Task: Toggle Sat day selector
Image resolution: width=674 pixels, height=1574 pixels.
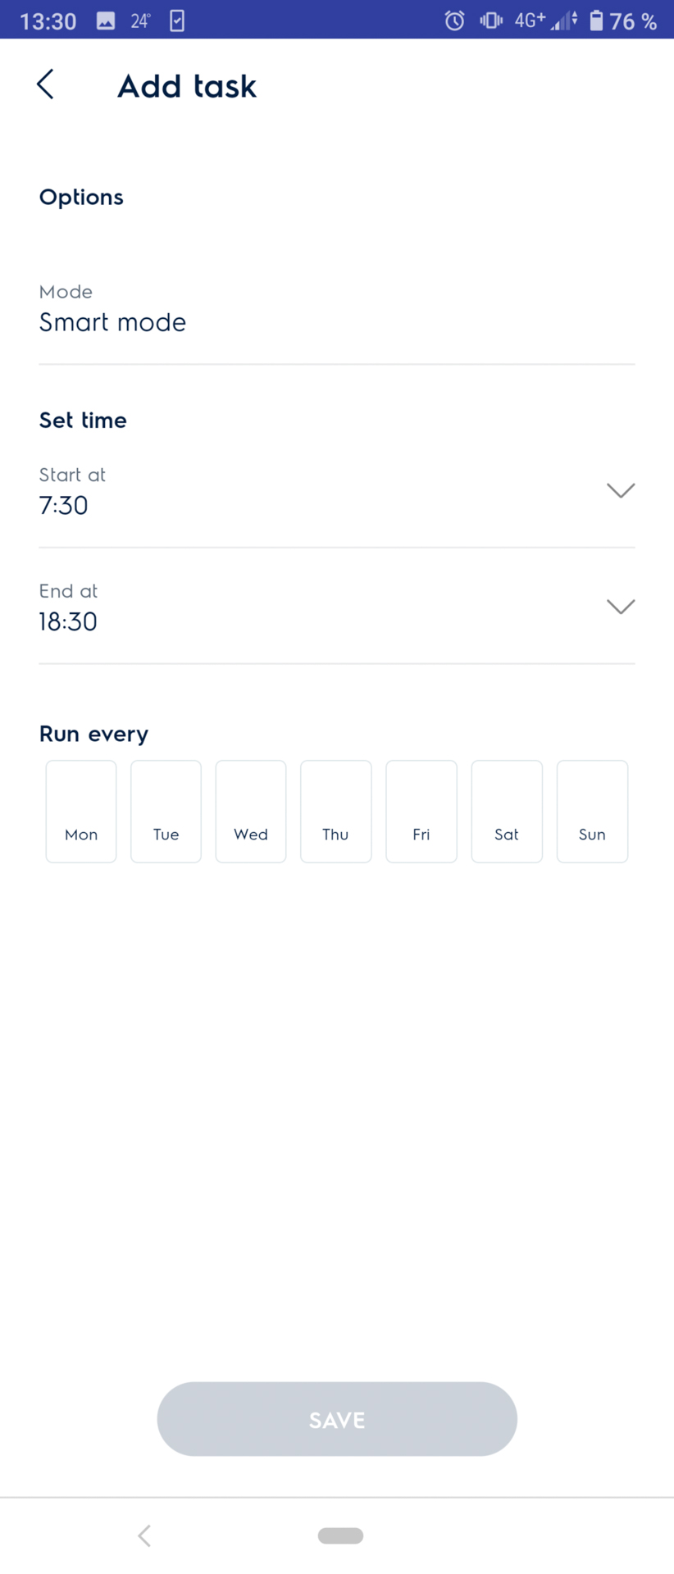Action: (x=507, y=812)
